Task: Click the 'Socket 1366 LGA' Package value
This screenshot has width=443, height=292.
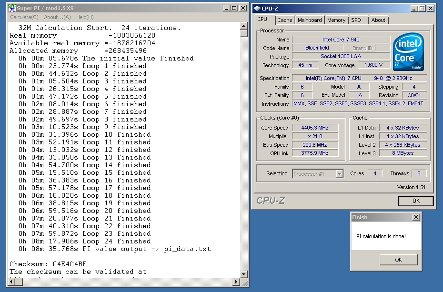Action: (341, 56)
